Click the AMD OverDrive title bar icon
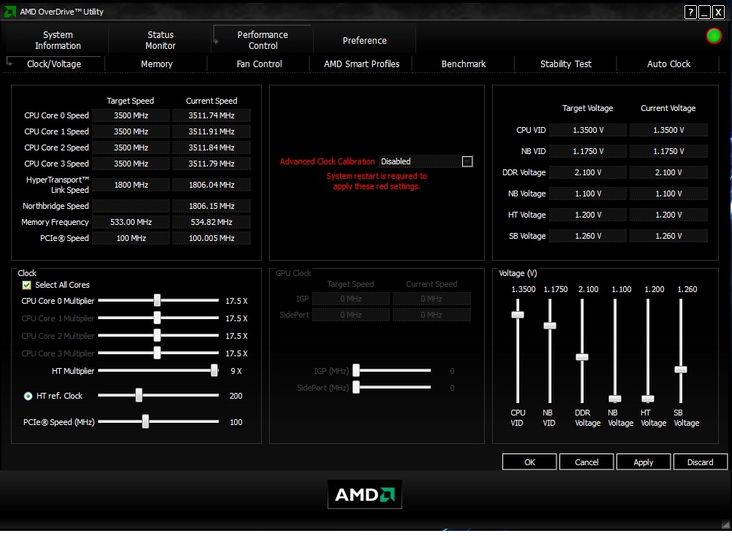 pyautogui.click(x=10, y=12)
